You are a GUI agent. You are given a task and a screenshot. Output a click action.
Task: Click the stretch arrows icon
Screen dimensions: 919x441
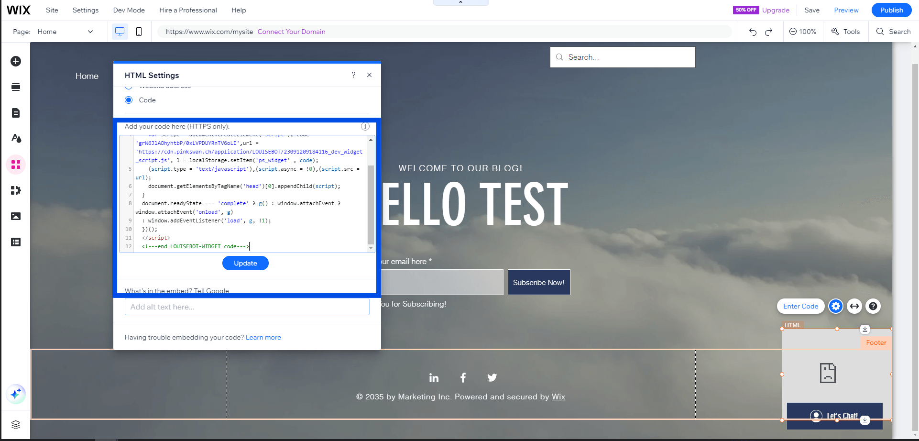pos(854,306)
